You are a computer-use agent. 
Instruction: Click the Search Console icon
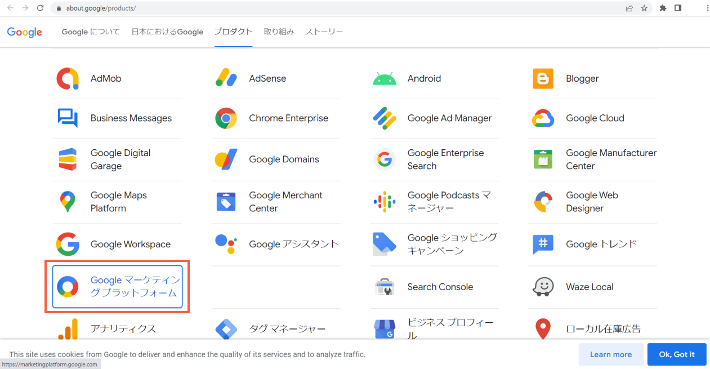[x=385, y=287]
